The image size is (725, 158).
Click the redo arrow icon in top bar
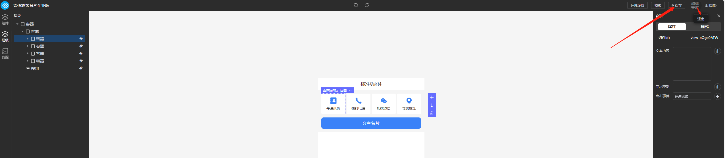pyautogui.click(x=367, y=5)
